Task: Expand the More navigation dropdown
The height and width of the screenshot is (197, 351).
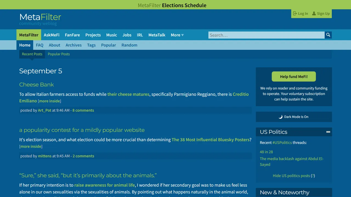Action: (177, 35)
